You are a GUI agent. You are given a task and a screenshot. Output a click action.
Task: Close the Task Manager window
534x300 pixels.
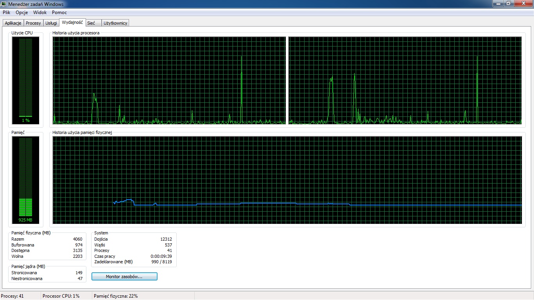(523, 4)
